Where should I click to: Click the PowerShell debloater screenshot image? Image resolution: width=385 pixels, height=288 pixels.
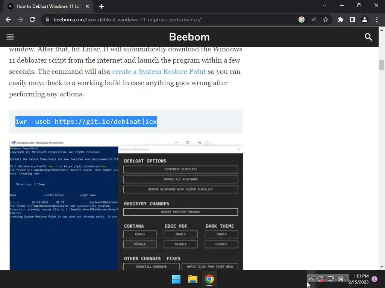126,205
